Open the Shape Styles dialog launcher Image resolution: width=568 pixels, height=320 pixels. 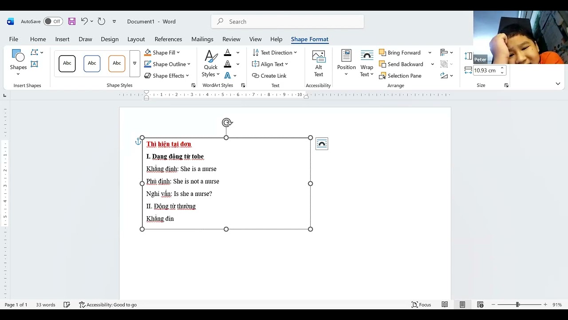(x=193, y=85)
